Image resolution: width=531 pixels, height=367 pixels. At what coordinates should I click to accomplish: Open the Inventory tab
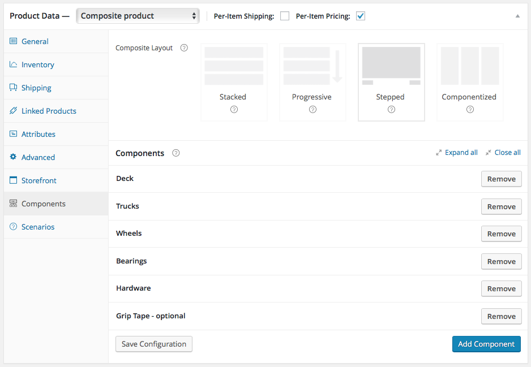(38, 64)
